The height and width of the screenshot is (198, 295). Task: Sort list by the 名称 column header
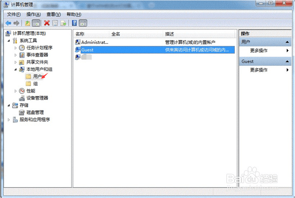[x=92, y=34]
